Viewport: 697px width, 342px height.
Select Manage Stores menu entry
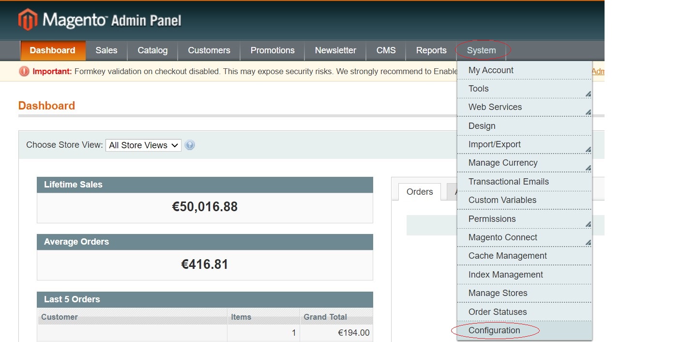click(x=525, y=293)
